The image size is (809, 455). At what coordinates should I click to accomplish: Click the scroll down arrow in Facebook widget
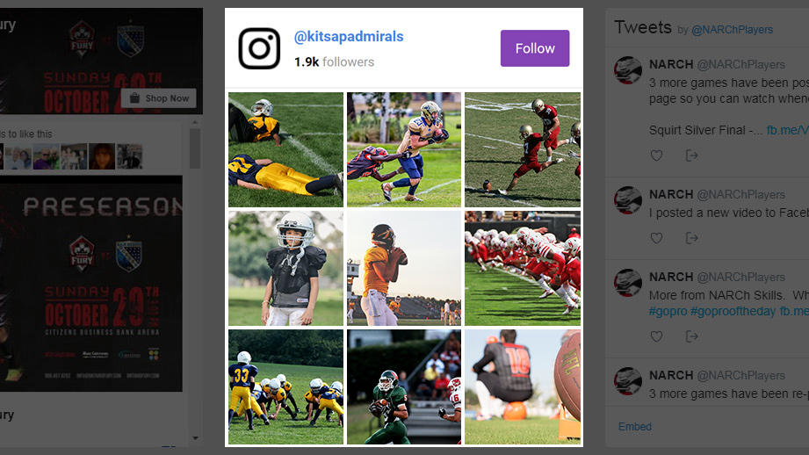[x=195, y=438]
